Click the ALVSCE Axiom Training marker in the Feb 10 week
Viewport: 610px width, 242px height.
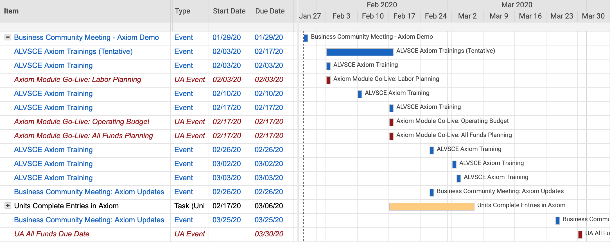(360, 94)
